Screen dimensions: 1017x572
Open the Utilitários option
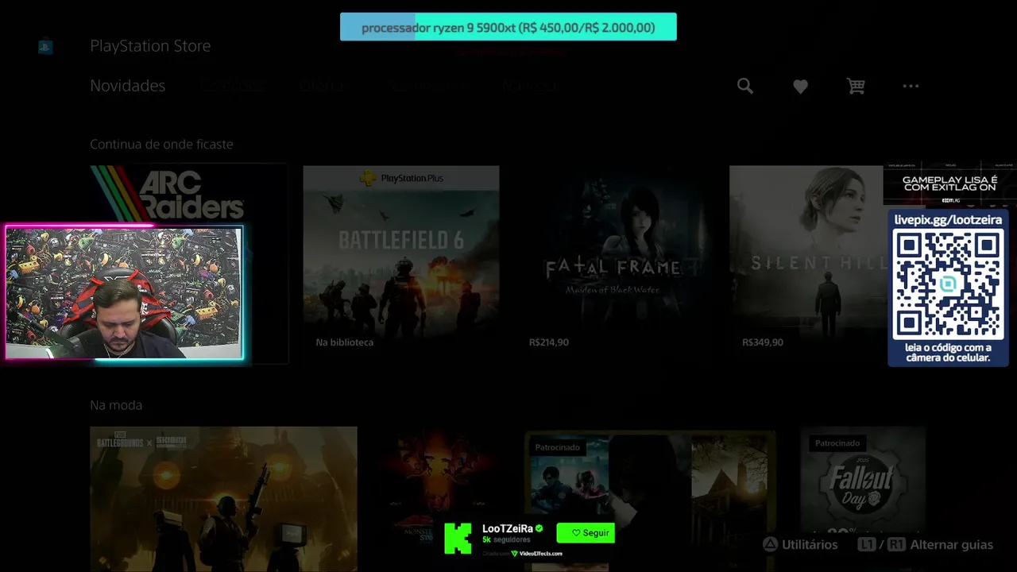[x=810, y=545]
